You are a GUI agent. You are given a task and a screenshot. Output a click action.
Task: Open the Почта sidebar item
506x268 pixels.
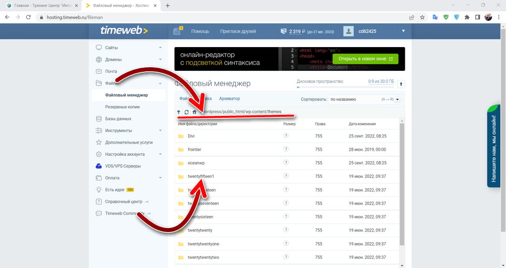pyautogui.click(x=111, y=71)
